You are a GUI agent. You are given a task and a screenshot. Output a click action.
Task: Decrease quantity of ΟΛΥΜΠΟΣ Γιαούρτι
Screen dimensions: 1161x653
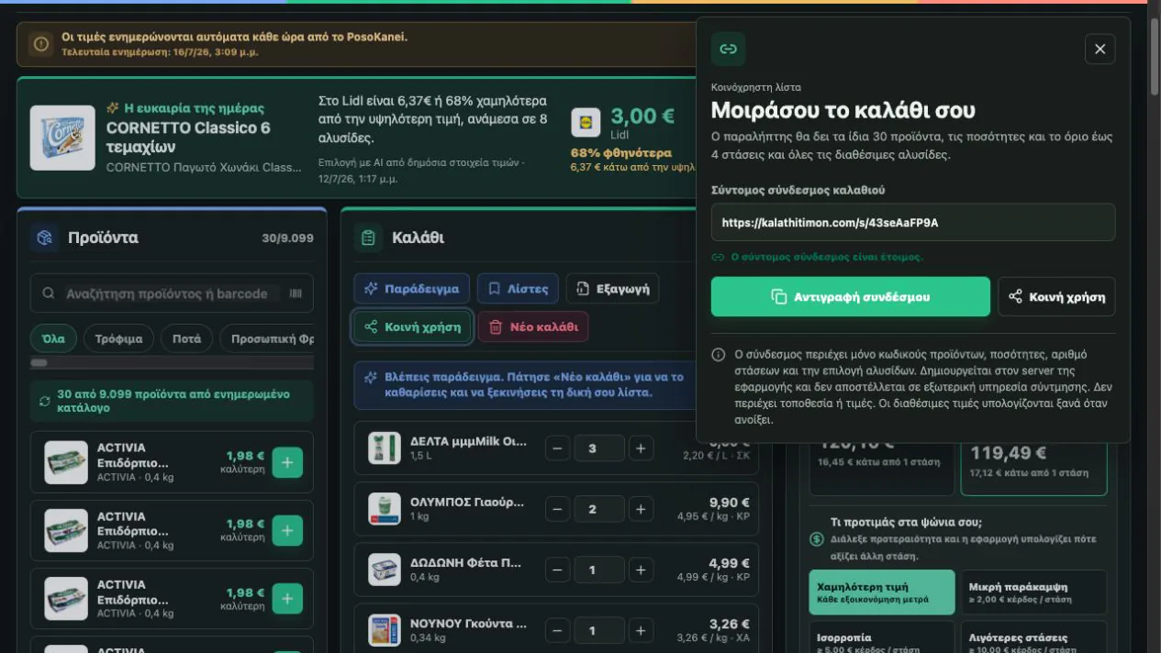[x=557, y=509]
